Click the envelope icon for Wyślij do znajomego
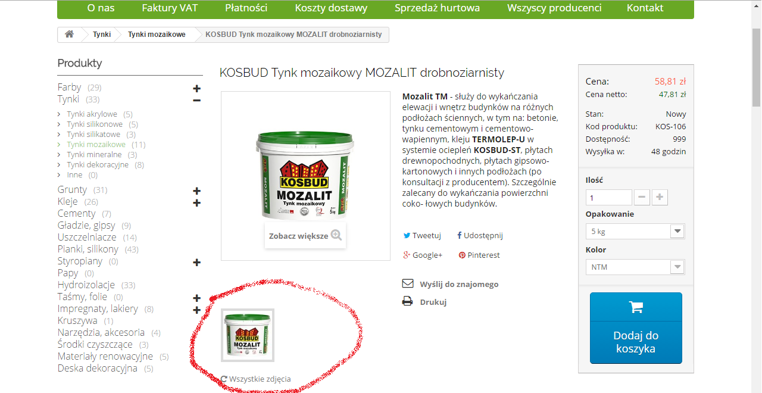762x393 pixels. (x=408, y=283)
